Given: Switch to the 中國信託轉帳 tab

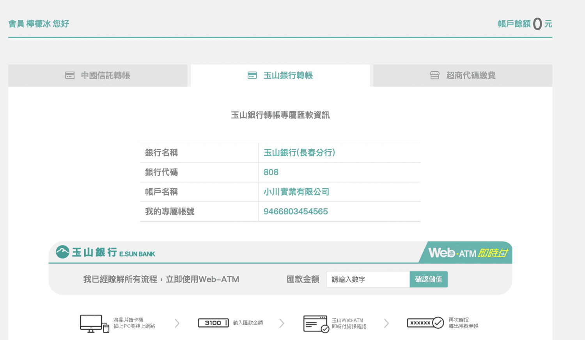Looking at the screenshot, I should point(98,76).
